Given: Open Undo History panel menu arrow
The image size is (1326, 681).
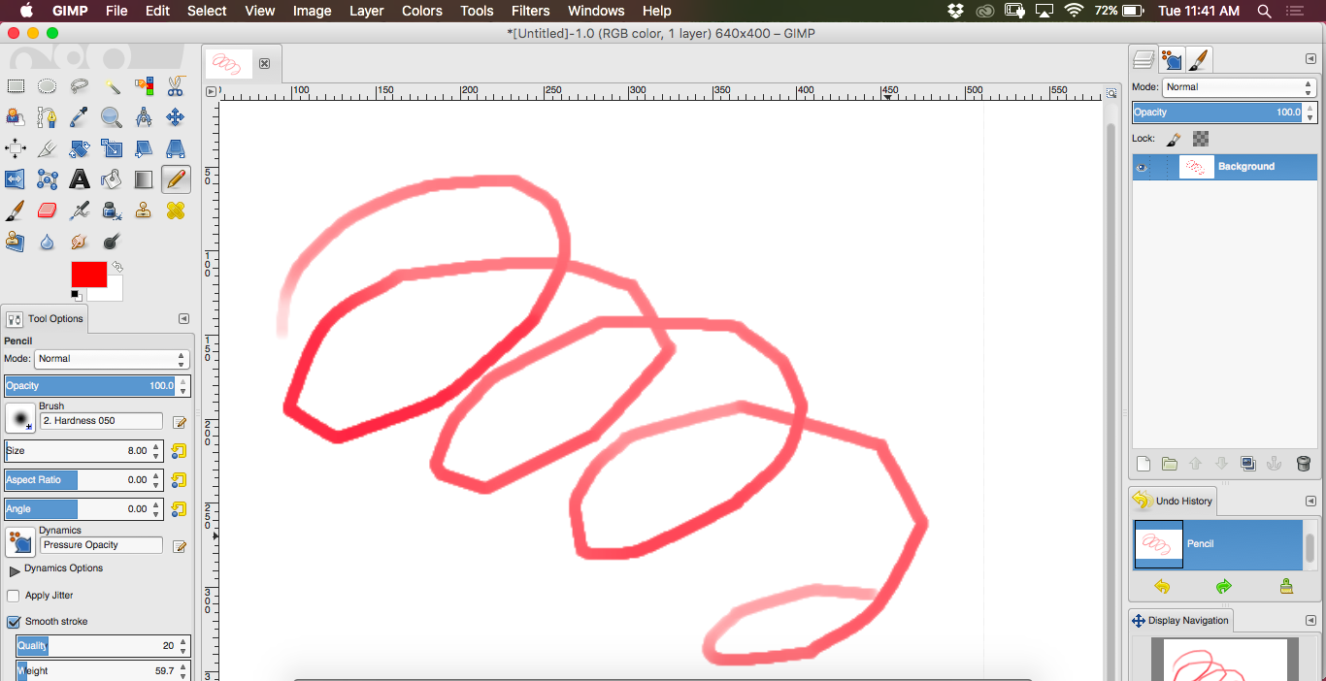Looking at the screenshot, I should pyautogui.click(x=1310, y=501).
